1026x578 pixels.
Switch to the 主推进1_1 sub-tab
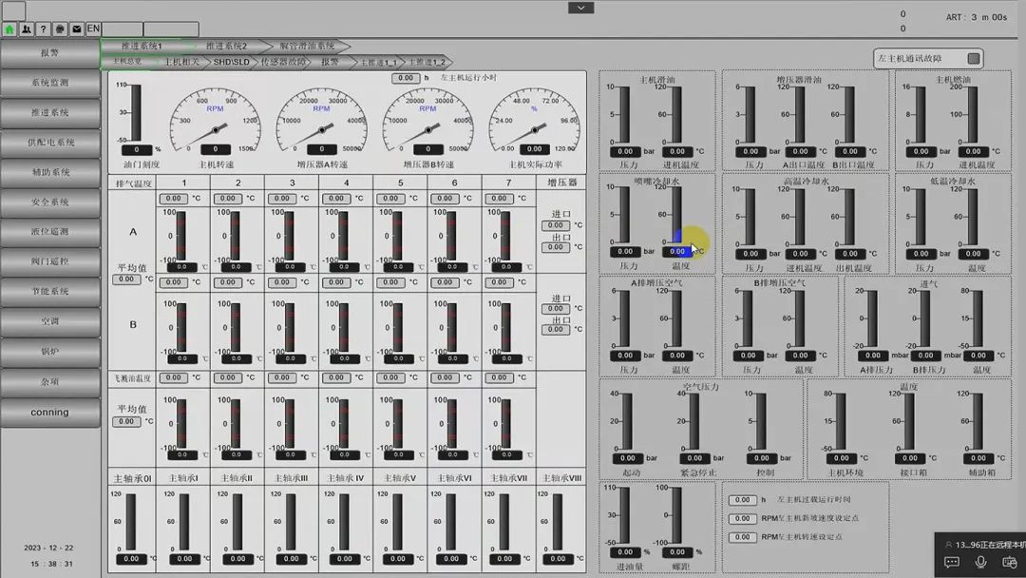(377, 62)
